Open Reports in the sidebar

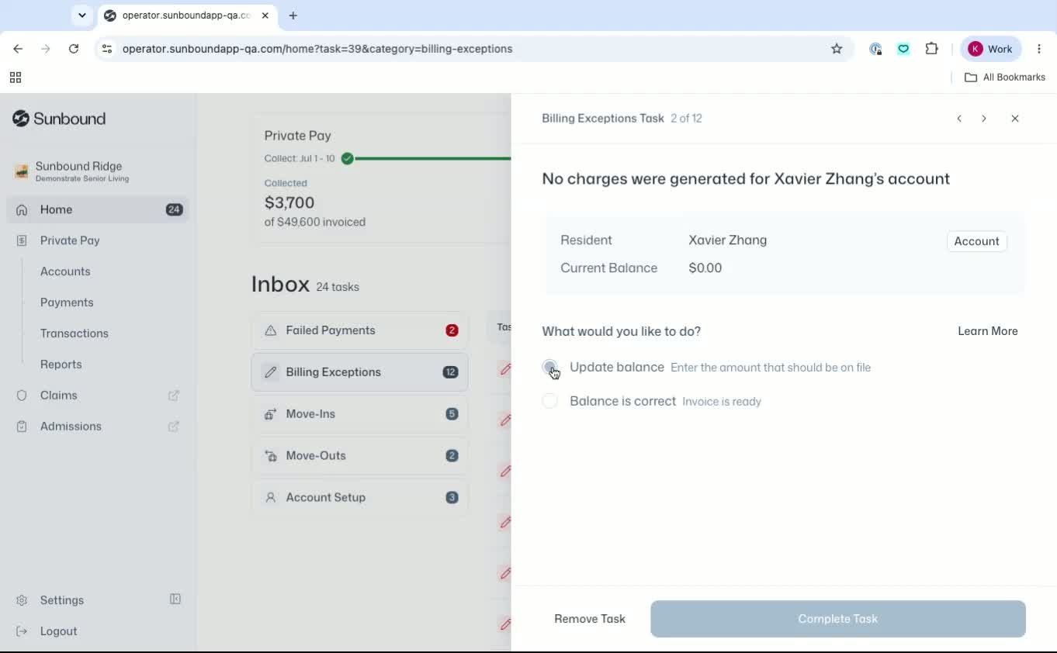pos(61,365)
